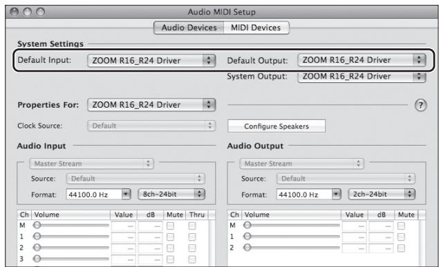439x267 pixels.
Task: Toggle Mute for output channel 2
Action: click(401, 248)
